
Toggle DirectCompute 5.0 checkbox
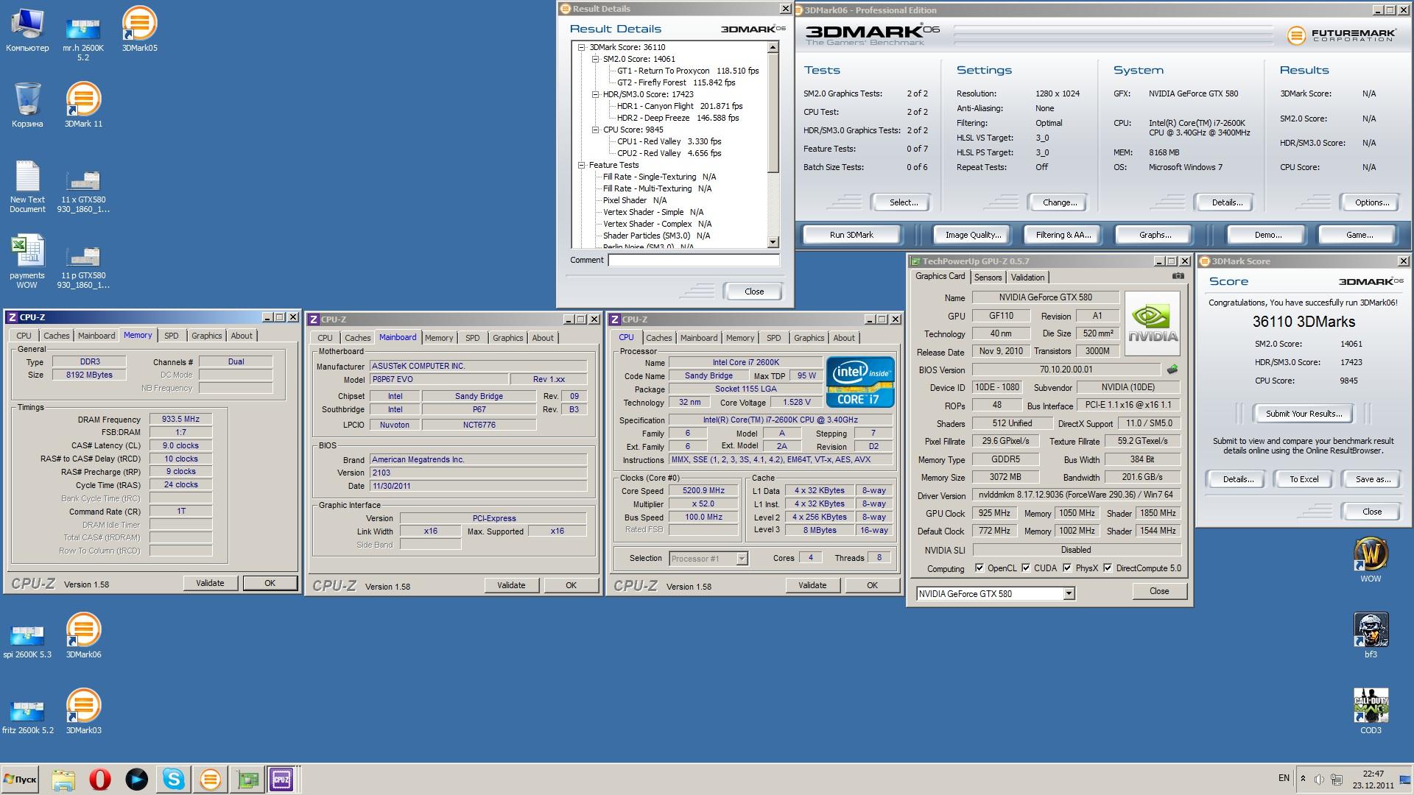tap(1108, 568)
